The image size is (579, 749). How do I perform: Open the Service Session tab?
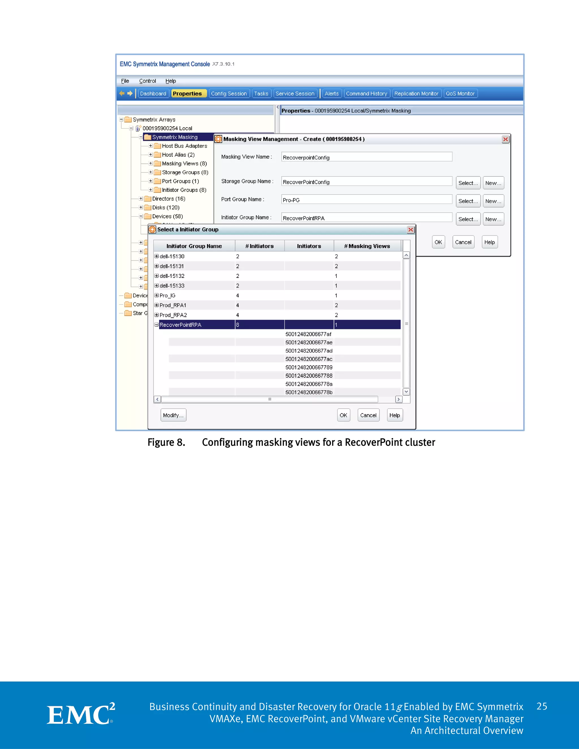pos(295,94)
